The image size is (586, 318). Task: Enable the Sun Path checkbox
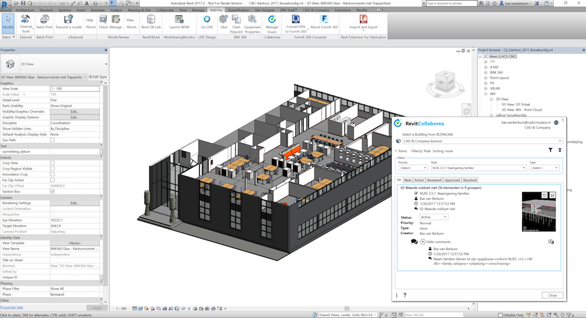click(x=53, y=140)
